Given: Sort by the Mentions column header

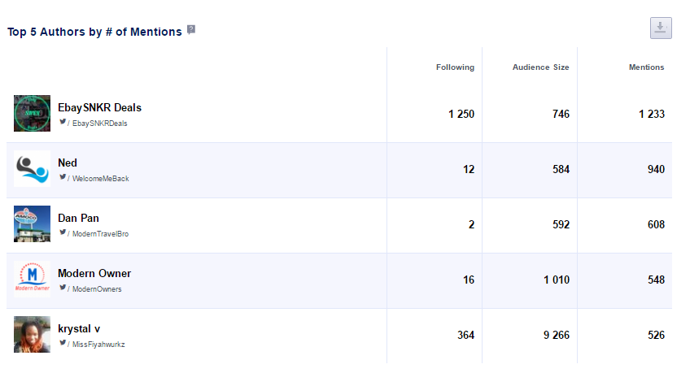Looking at the screenshot, I should tap(646, 67).
